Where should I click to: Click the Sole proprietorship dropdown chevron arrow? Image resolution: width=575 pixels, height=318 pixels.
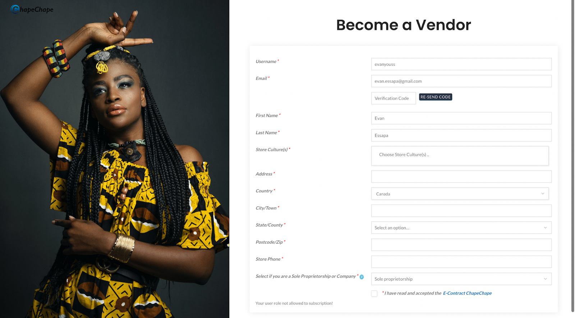545,279
